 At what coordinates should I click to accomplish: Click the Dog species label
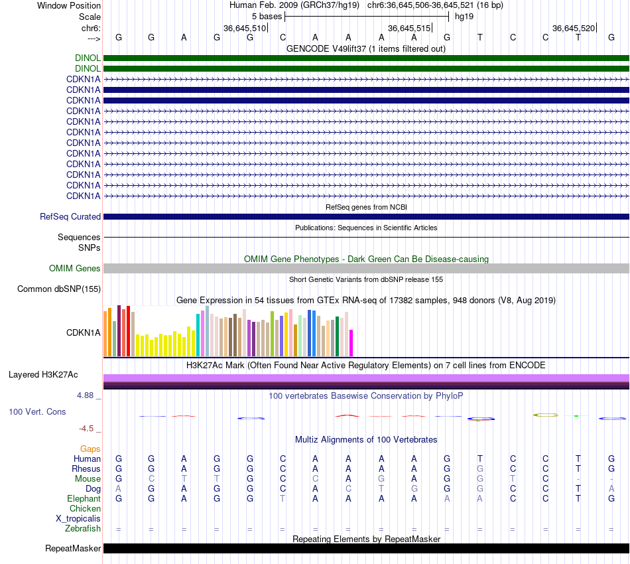(x=94, y=489)
